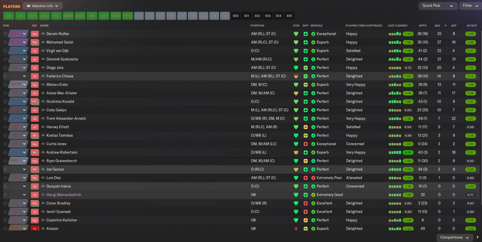Open the Competitions dropdown

pos(455,237)
